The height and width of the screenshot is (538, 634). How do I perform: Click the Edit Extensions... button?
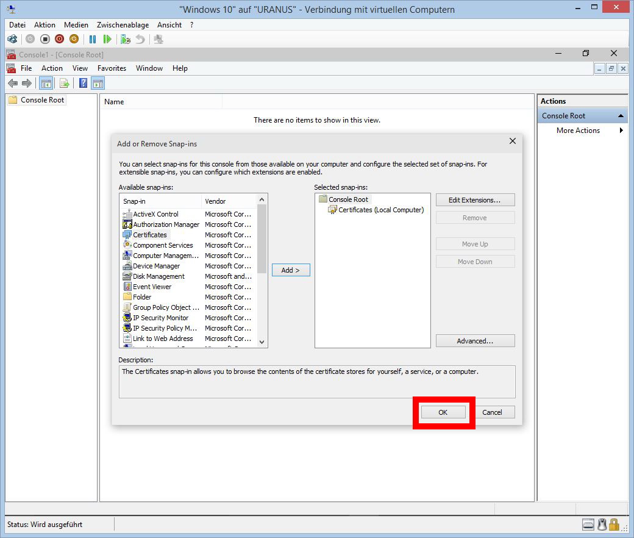pos(475,200)
